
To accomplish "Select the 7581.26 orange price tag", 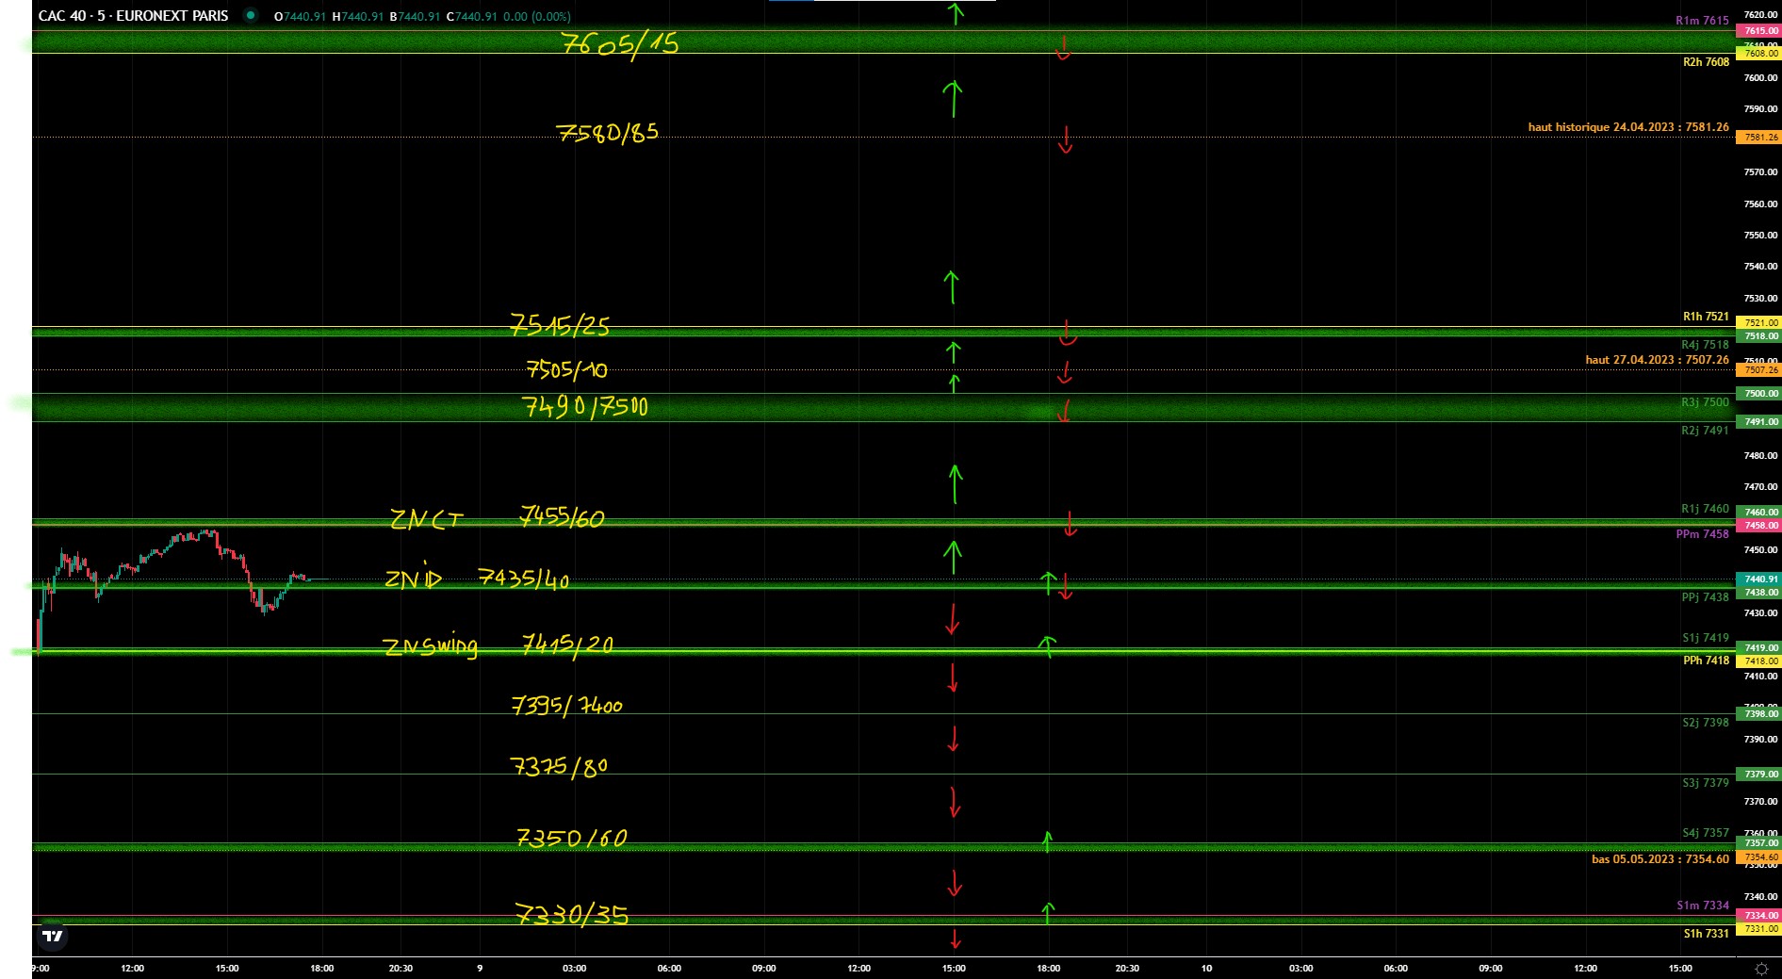I will click(x=1758, y=138).
